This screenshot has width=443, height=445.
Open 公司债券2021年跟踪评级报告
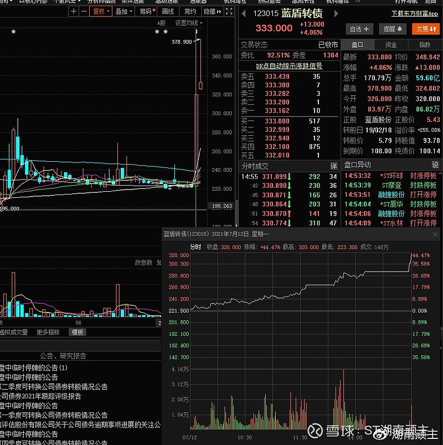[x=40, y=396]
